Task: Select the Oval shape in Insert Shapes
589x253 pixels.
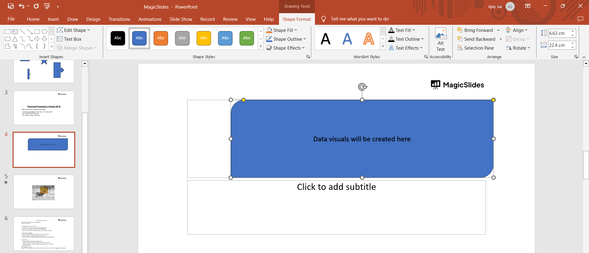Action: pyautogui.click(x=45, y=31)
